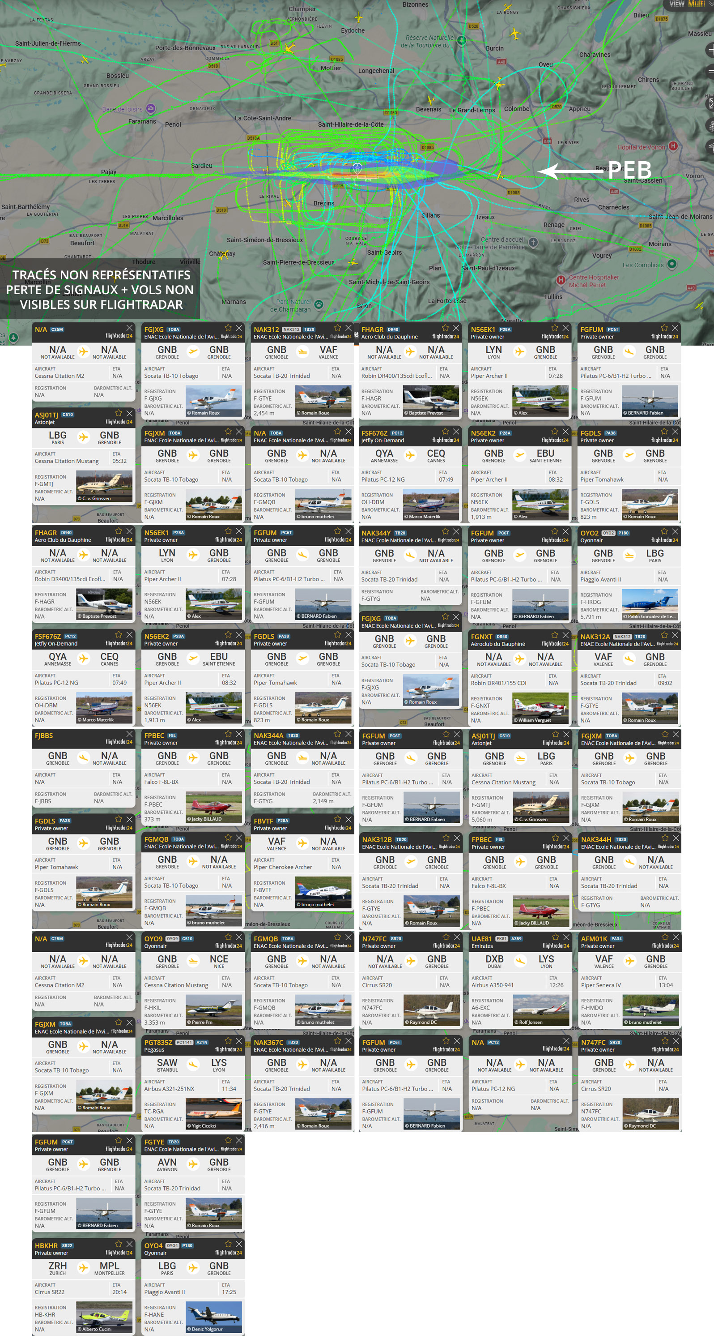
Task: Star the NAK344Y flight card
Action: [445, 531]
